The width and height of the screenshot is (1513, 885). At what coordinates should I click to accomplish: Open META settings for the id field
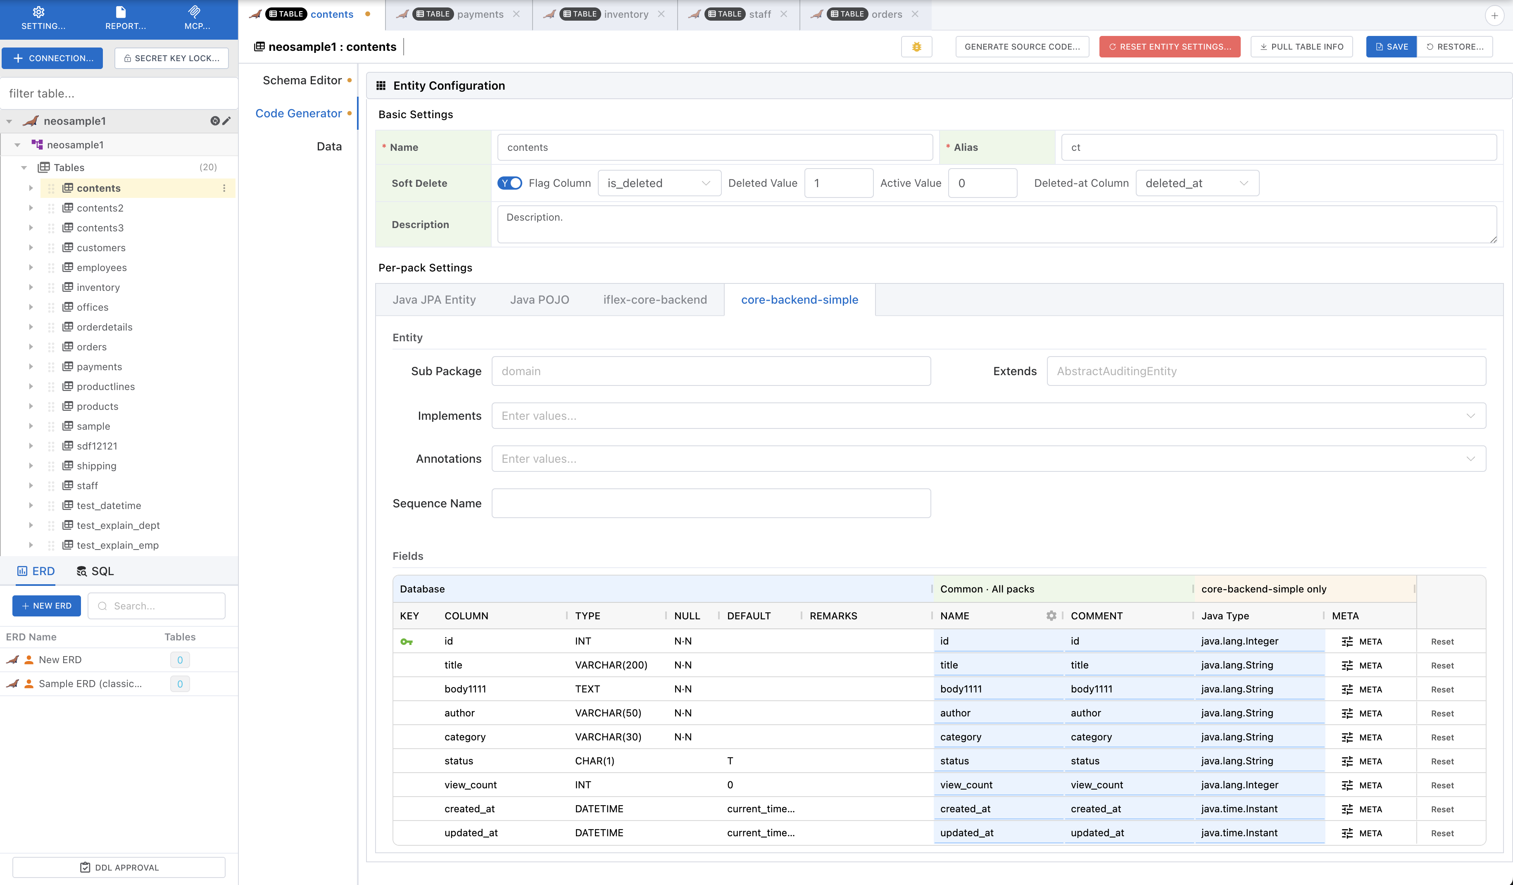click(x=1362, y=641)
